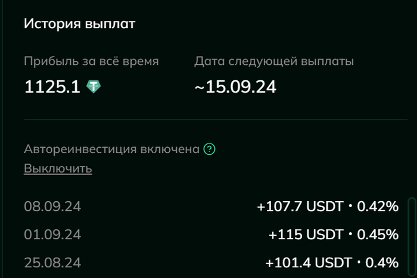Click the История выплат heading
Screen dimensions: 417x278
pos(79,24)
